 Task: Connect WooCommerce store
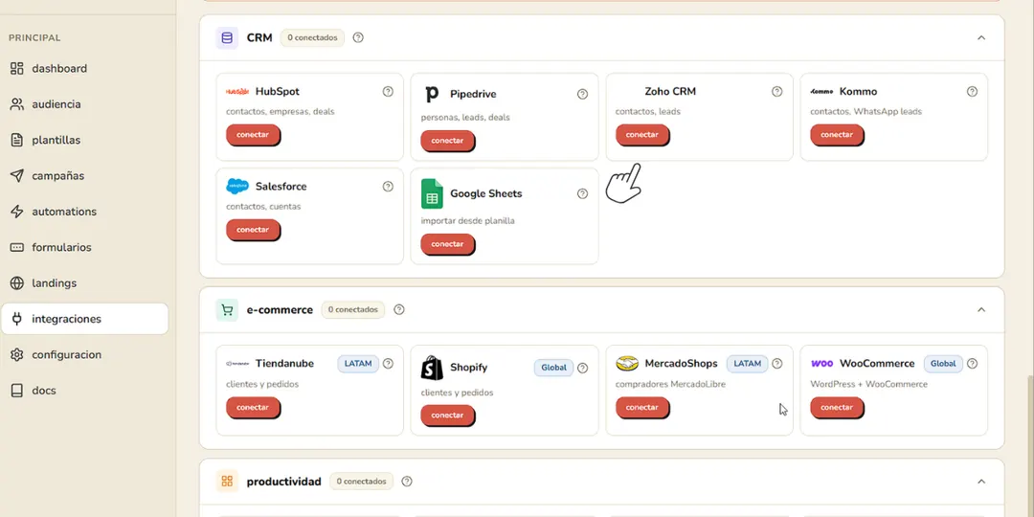837,408
